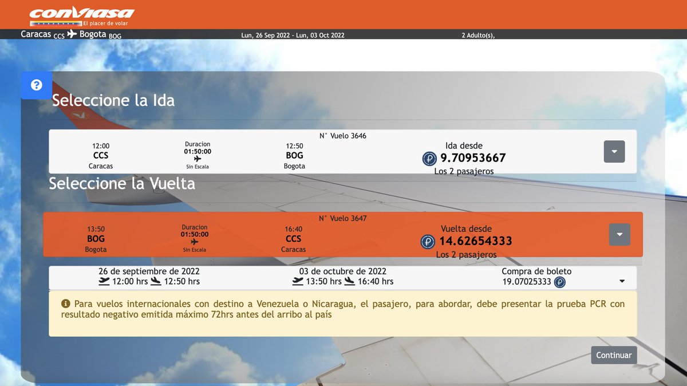The image size is (687, 386).
Task: Click the 2 Adulto(s) passenger label
Action: pyautogui.click(x=478, y=34)
